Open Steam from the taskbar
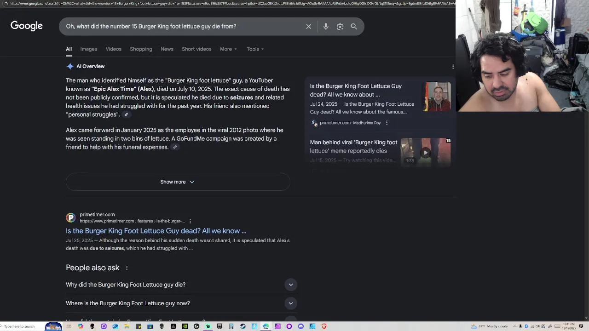Screen dimensions: 589x331 point(243,326)
